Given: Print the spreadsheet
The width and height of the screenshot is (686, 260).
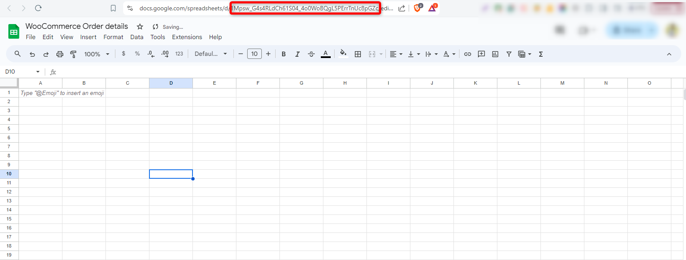Looking at the screenshot, I should tap(60, 54).
